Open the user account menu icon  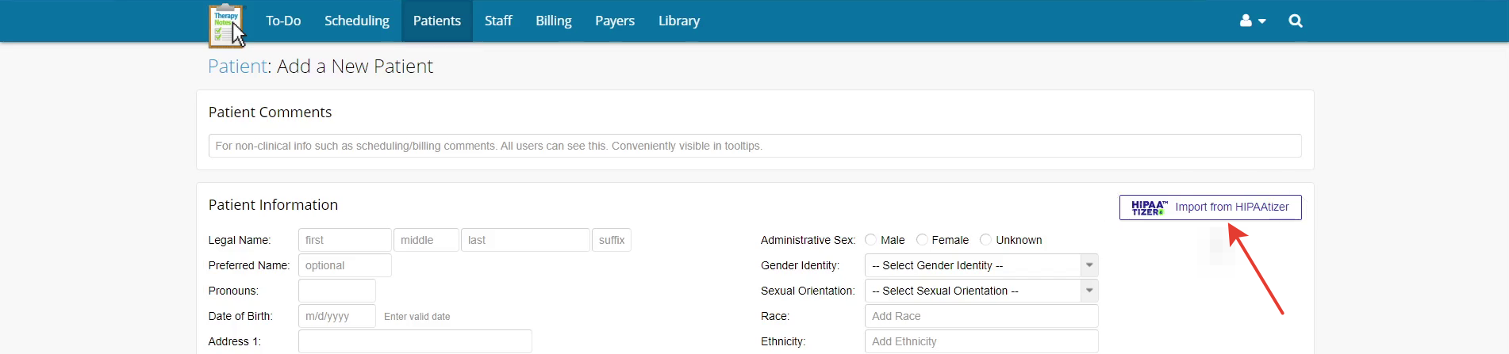tap(1252, 21)
